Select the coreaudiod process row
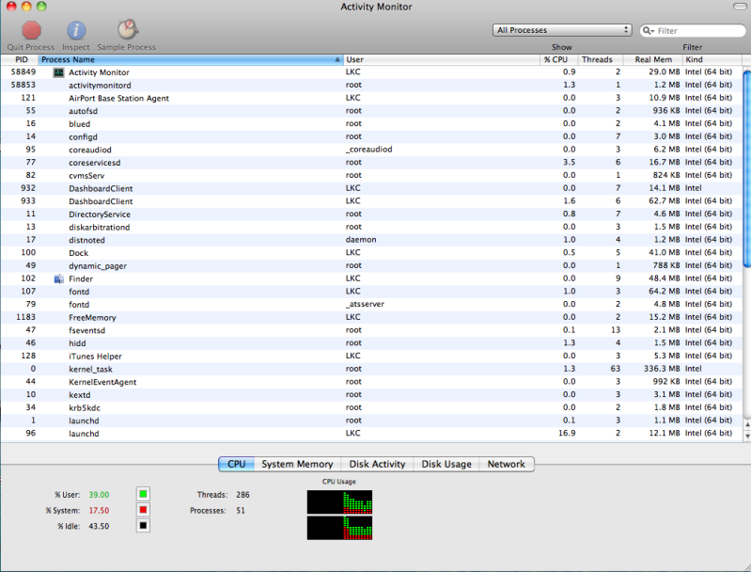This screenshot has width=751, height=572. click(x=371, y=150)
